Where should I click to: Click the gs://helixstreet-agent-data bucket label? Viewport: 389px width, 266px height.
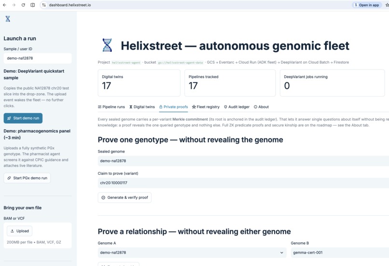point(181,63)
